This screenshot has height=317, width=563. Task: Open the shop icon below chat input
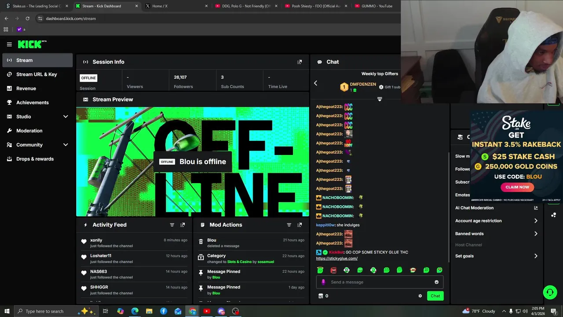tap(321, 296)
